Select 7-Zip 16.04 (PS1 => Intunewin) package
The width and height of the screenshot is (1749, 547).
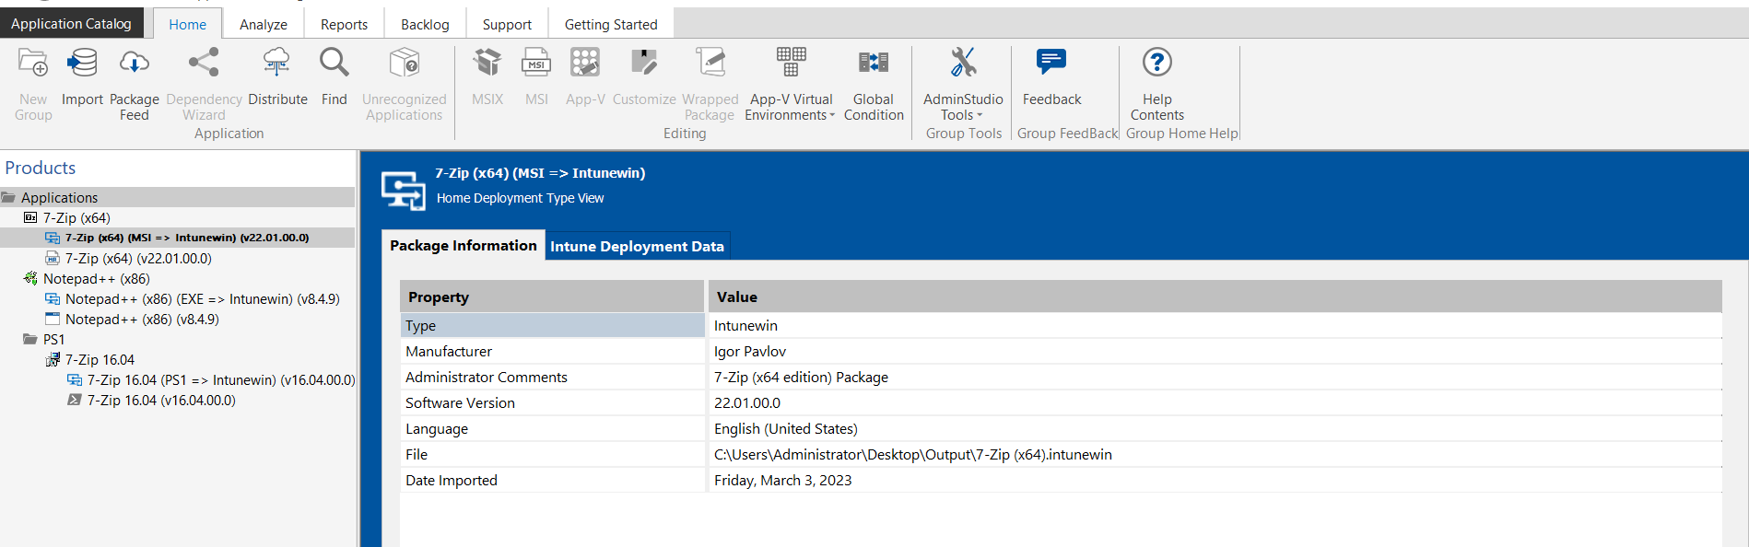pyautogui.click(x=220, y=380)
